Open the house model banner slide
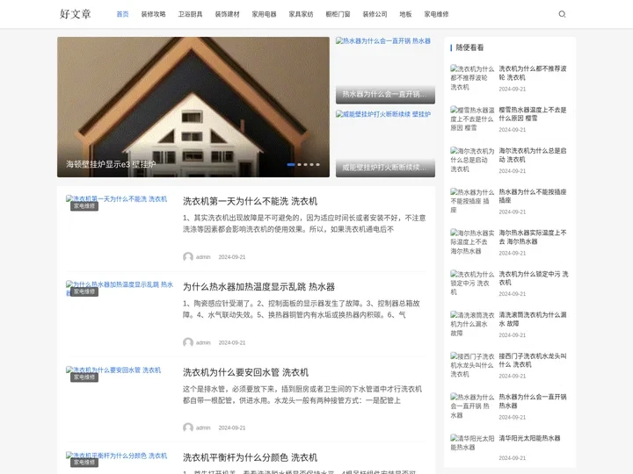The width and height of the screenshot is (633, 474). point(193,107)
